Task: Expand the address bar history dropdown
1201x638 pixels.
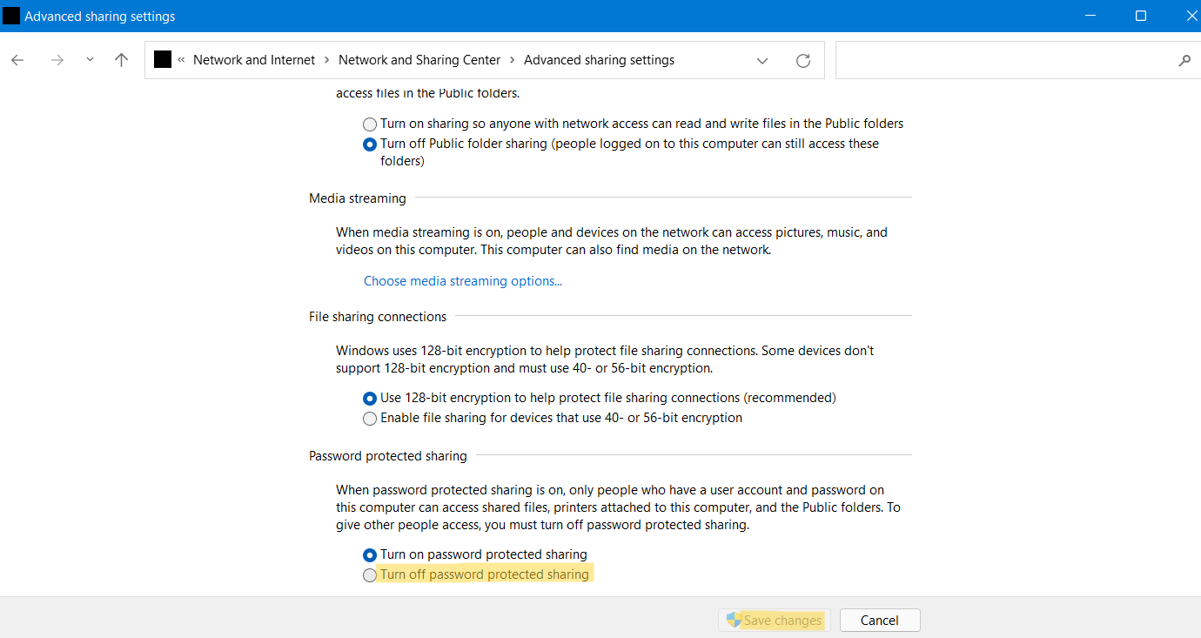Action: coord(762,60)
